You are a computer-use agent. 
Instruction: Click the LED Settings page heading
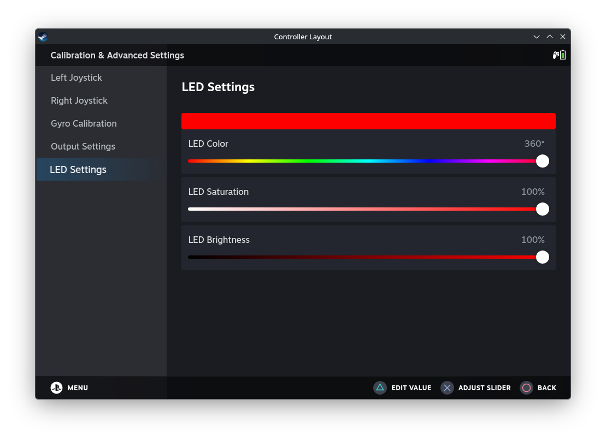[x=218, y=87]
